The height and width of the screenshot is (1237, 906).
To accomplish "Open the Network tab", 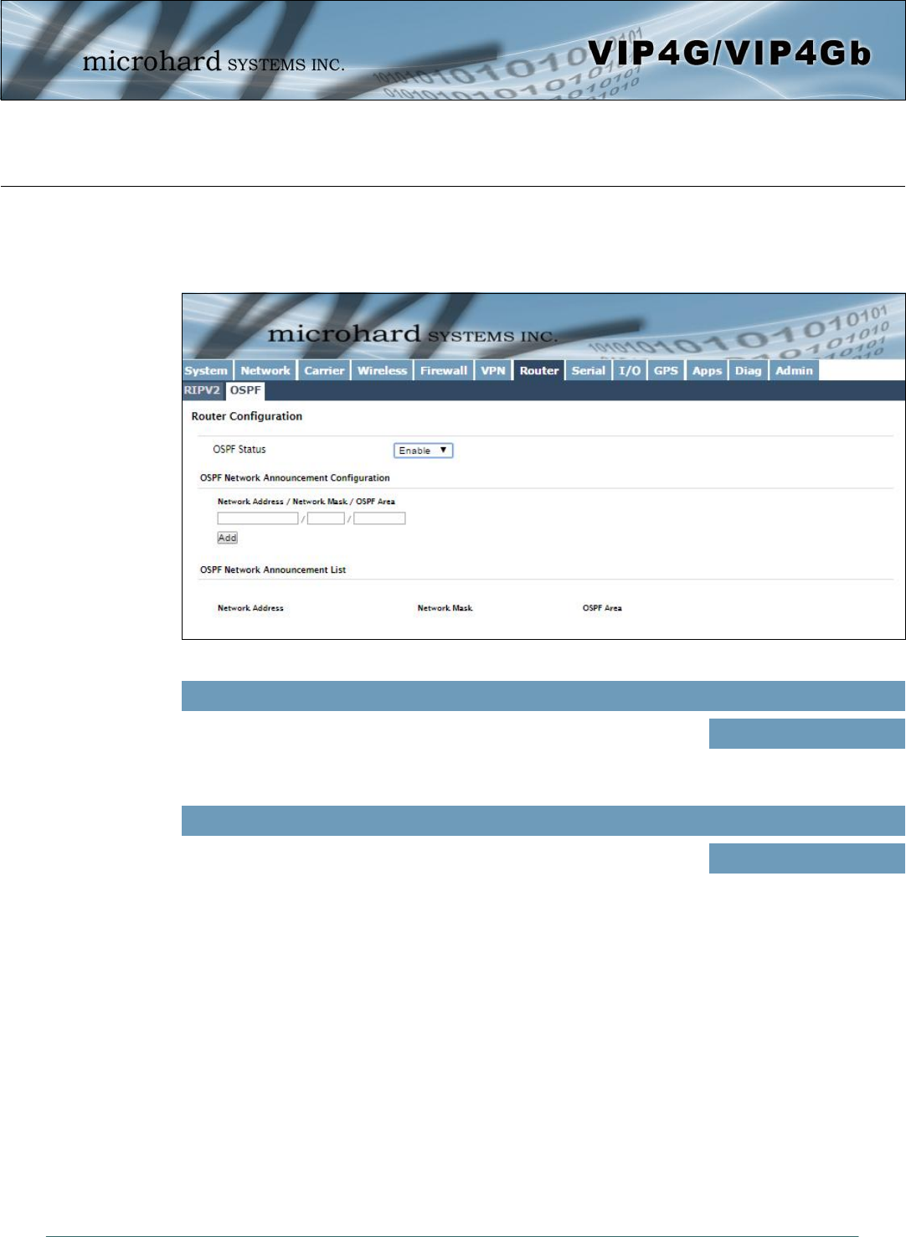I will coord(265,370).
